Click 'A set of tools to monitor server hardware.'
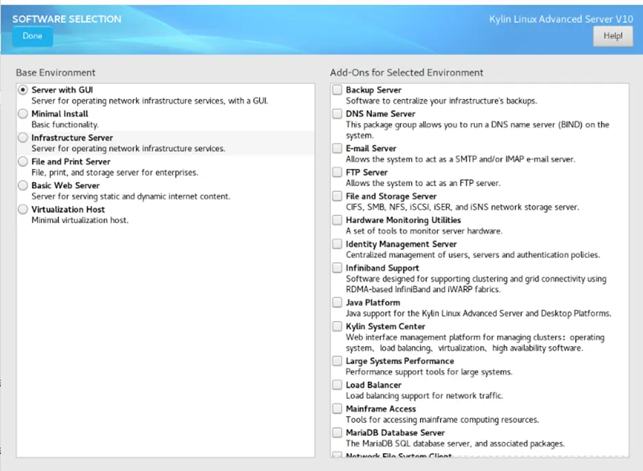The image size is (643, 471). click(424, 231)
